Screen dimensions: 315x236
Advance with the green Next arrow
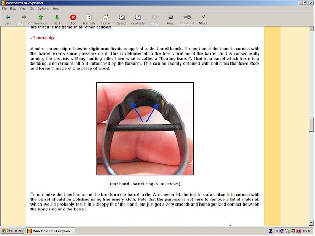point(57,20)
